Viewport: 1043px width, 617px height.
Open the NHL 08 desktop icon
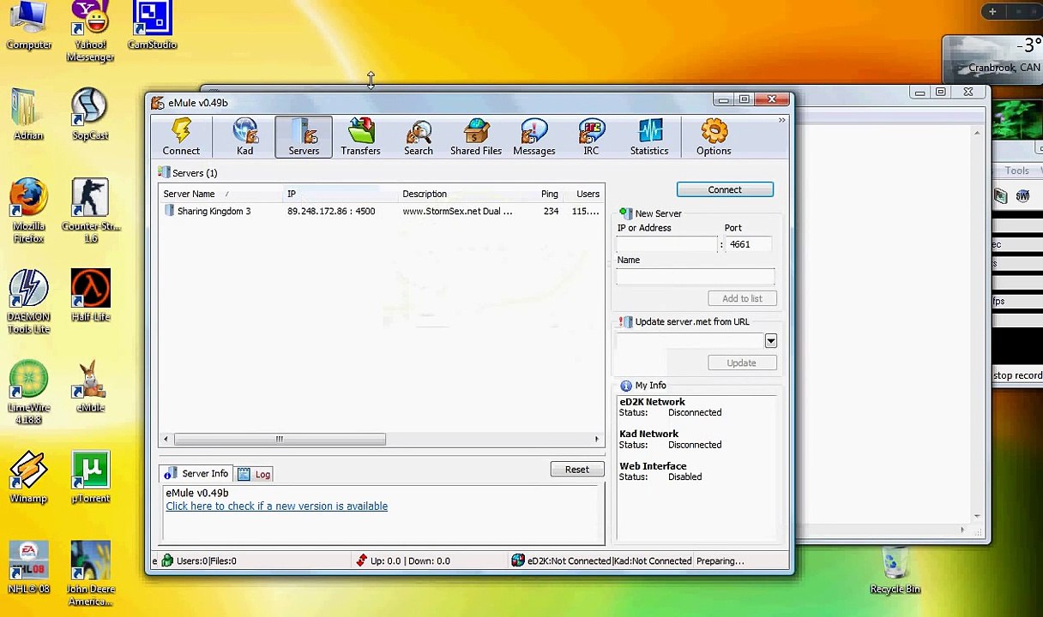click(x=28, y=568)
